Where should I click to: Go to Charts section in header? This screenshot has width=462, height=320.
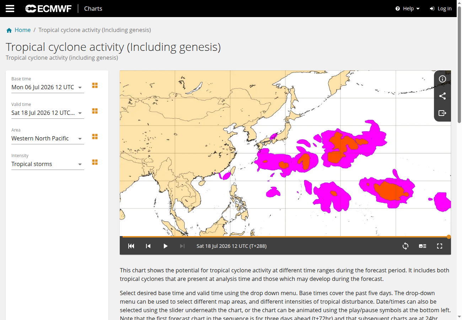[x=93, y=9]
